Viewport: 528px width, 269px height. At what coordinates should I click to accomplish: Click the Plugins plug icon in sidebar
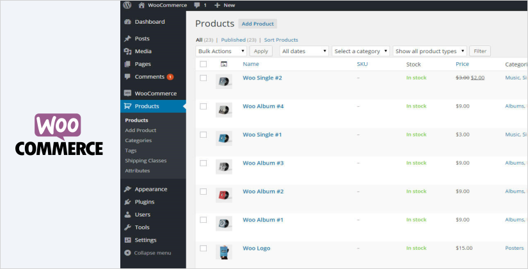pos(128,202)
